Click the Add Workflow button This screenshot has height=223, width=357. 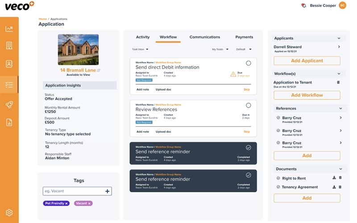pos(307,95)
